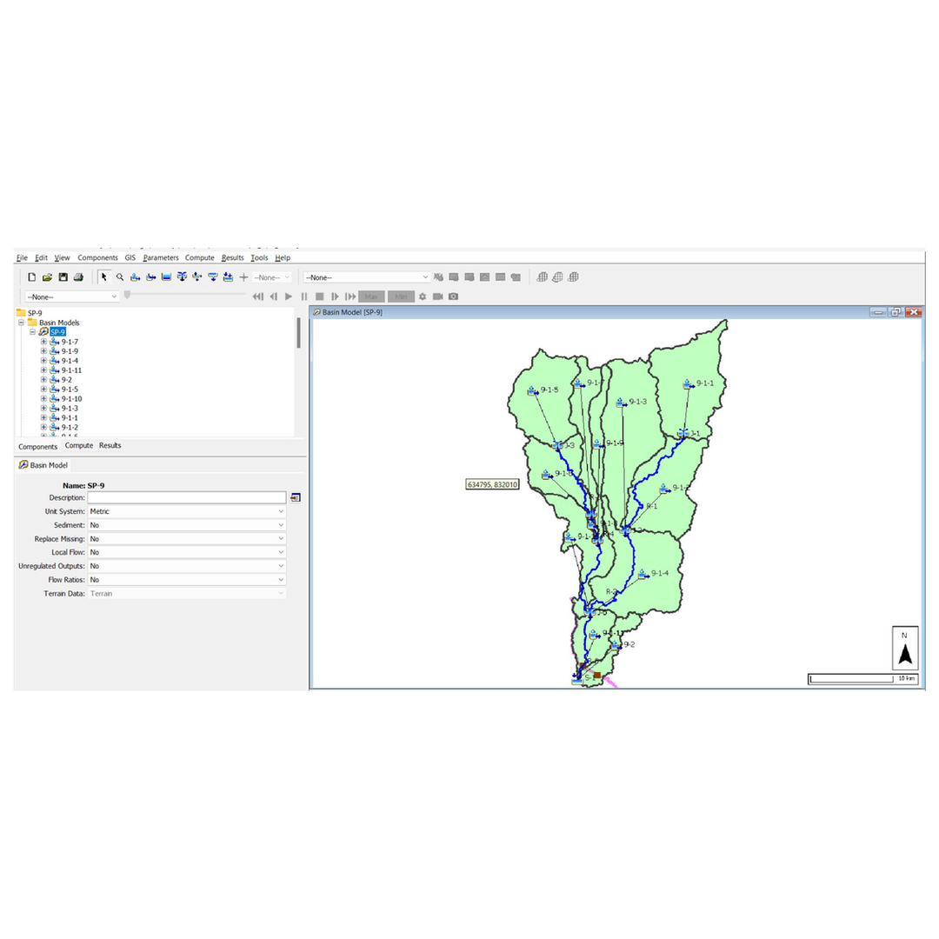This screenshot has height=939, width=939.
Task: Jump to the animation start with rewind button
Action: [x=258, y=296]
